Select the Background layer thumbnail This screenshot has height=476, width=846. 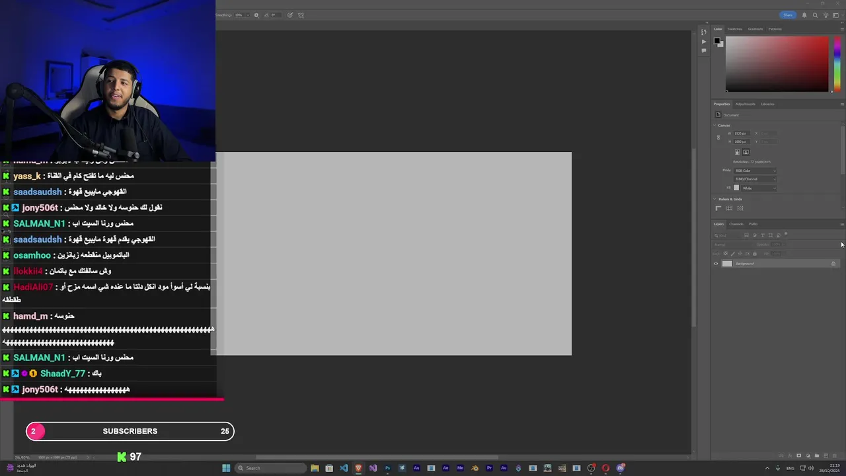(x=728, y=264)
